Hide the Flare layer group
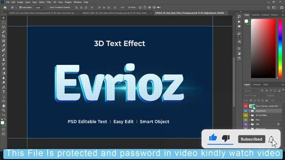This screenshot has height=160, width=285. tap(245, 120)
